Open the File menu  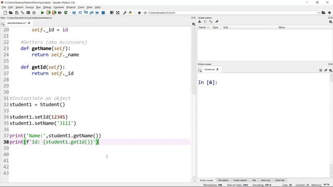pos(4,7)
